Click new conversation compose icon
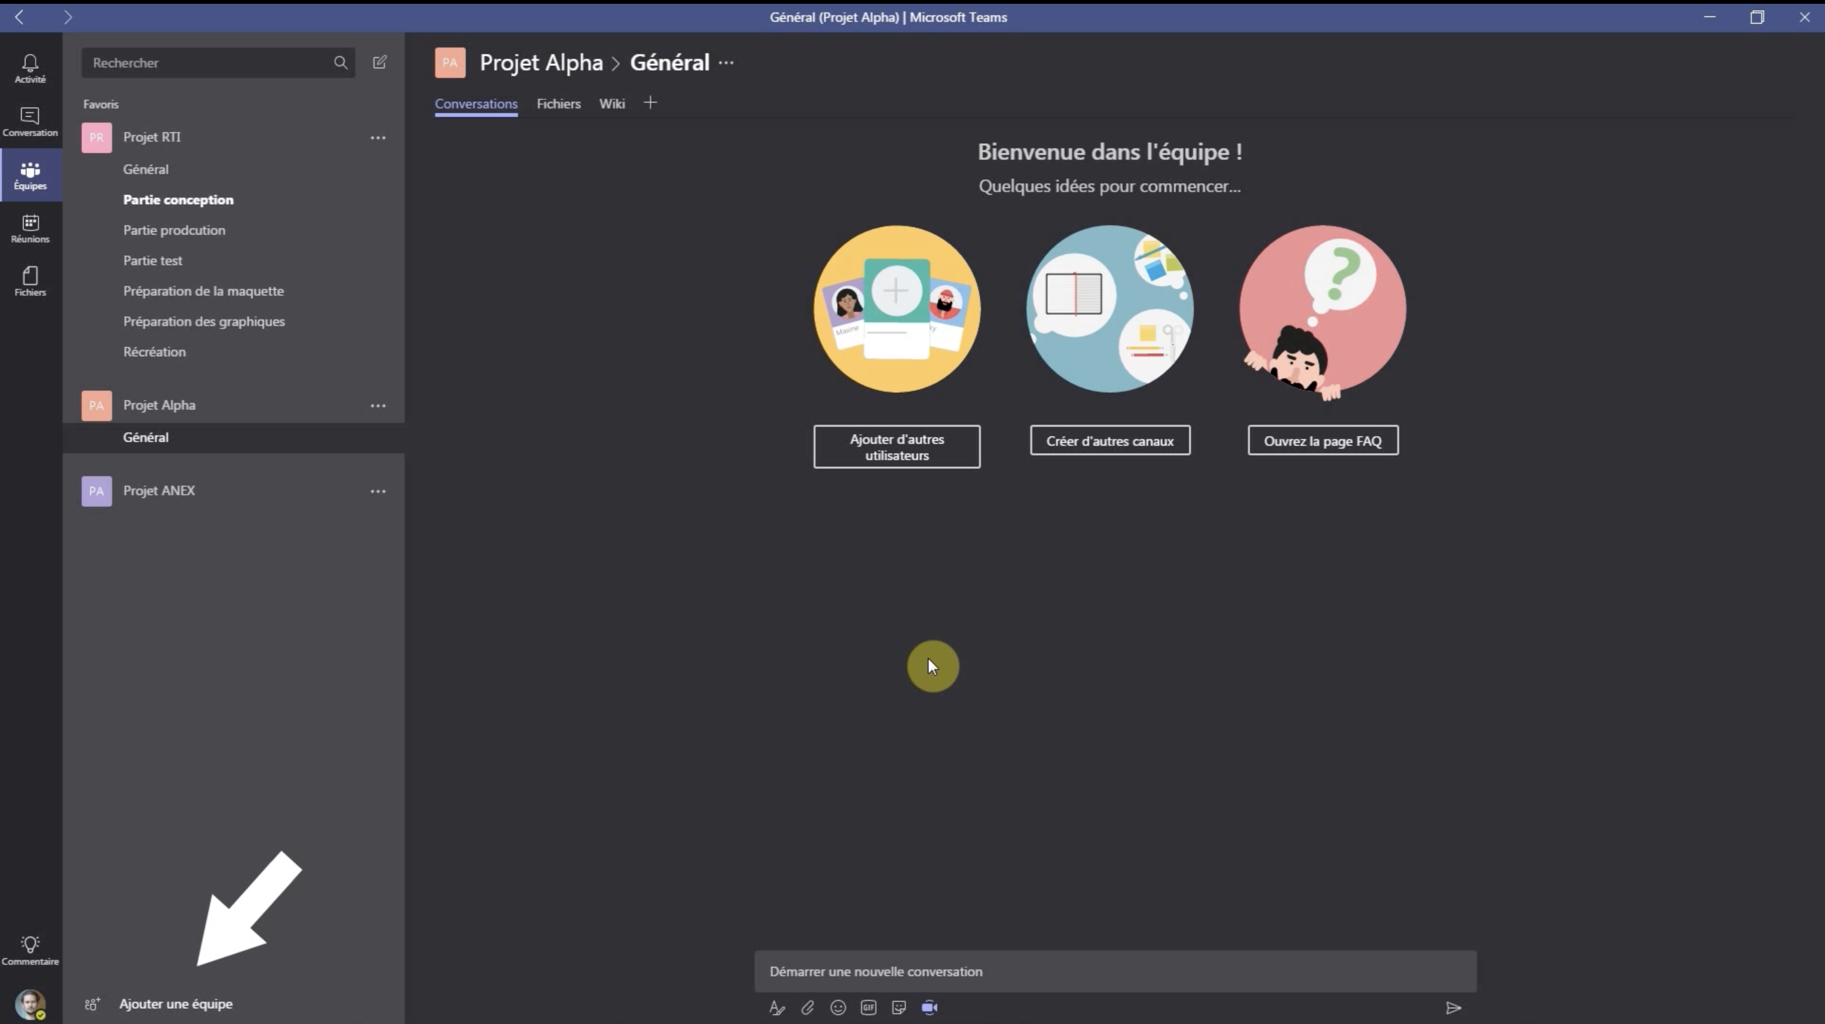Image resolution: width=1825 pixels, height=1024 pixels. [380, 61]
